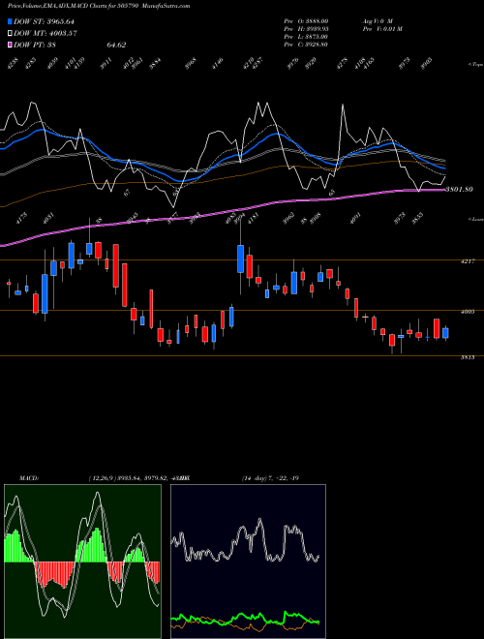
Task: Click the last blue candlestick on price chart
Action: pos(445,333)
